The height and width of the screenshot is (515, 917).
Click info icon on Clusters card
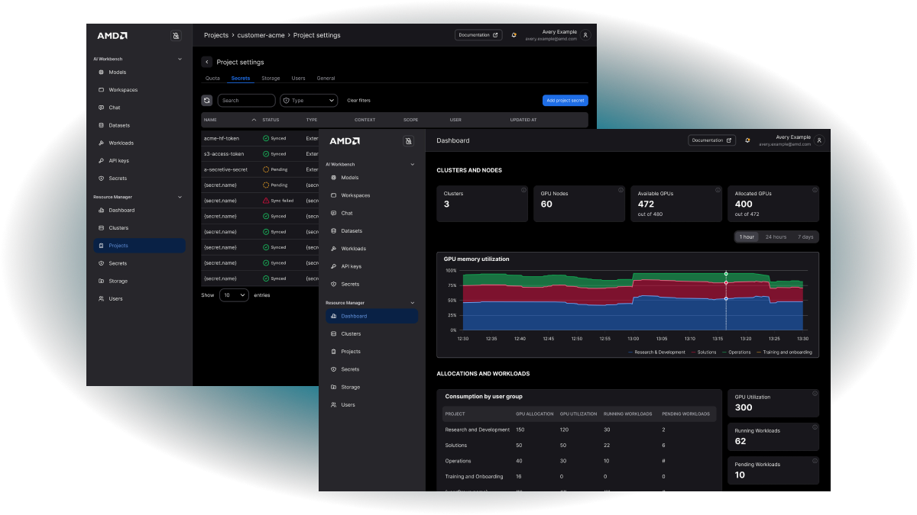pyautogui.click(x=523, y=190)
